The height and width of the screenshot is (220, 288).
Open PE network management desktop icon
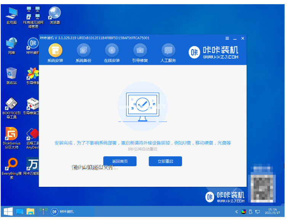tap(33, 14)
